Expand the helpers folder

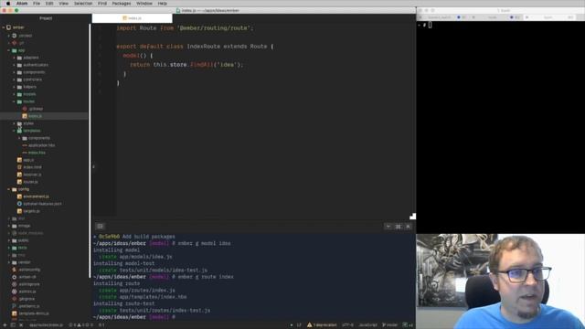coord(15,87)
